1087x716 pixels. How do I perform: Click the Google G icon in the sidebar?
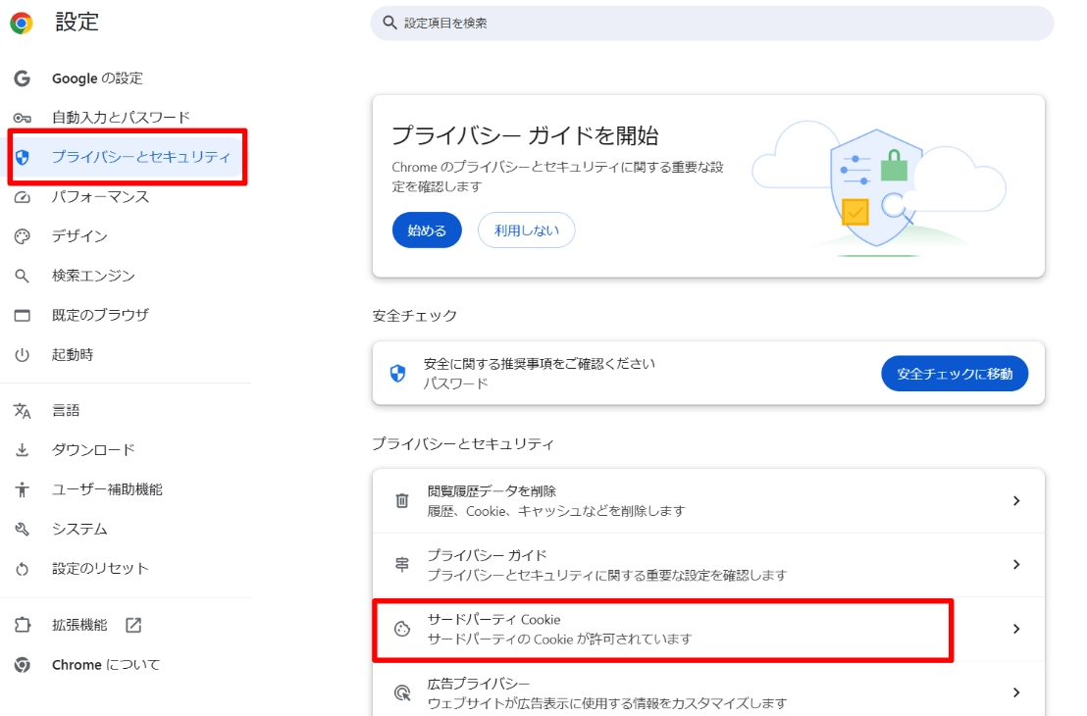pyautogui.click(x=23, y=78)
